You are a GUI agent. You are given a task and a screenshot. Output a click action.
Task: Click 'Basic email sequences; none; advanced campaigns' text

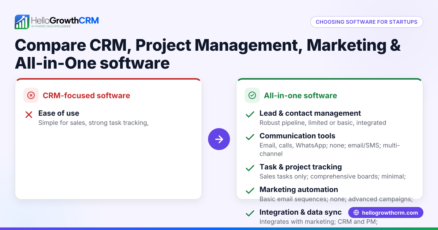coord(336,199)
